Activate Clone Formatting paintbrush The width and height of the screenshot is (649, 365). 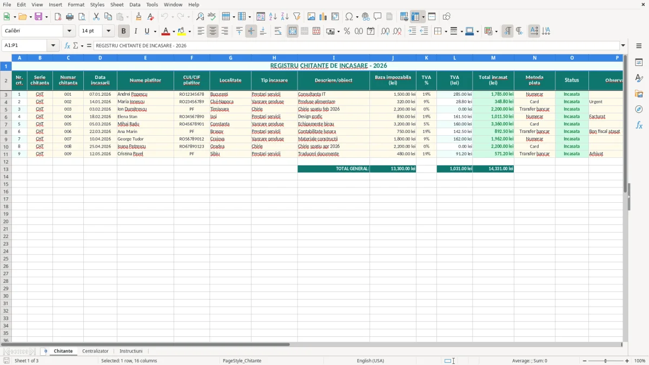(x=139, y=17)
